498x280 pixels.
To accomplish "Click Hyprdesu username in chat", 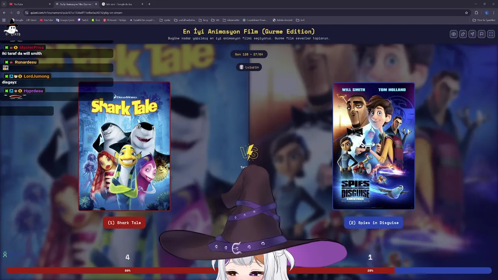I will point(33,91).
